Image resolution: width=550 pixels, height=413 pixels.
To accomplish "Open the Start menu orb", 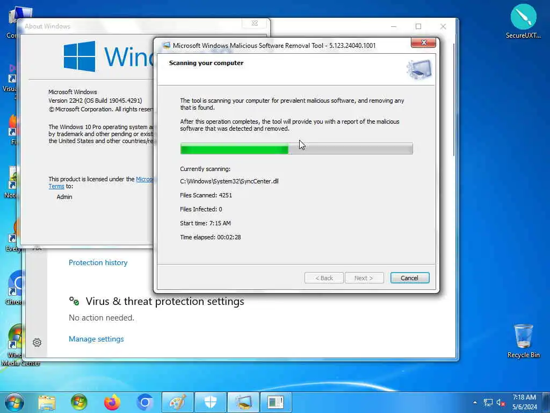I will [x=15, y=402].
